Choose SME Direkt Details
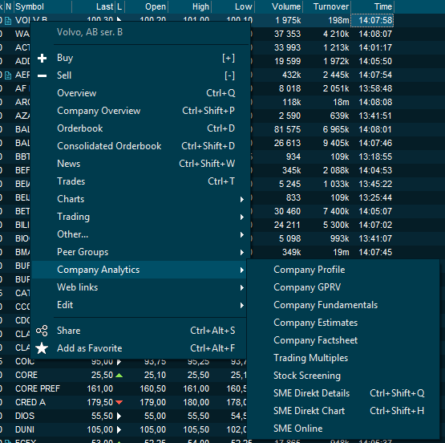The image size is (445, 443). tap(343, 393)
